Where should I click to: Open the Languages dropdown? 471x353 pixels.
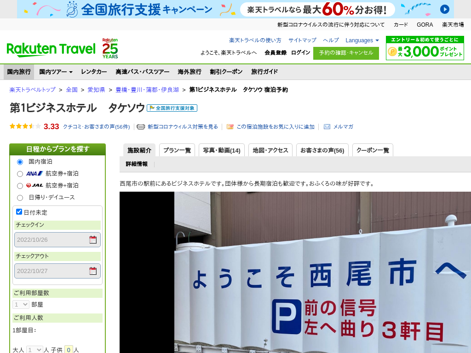coord(362,40)
